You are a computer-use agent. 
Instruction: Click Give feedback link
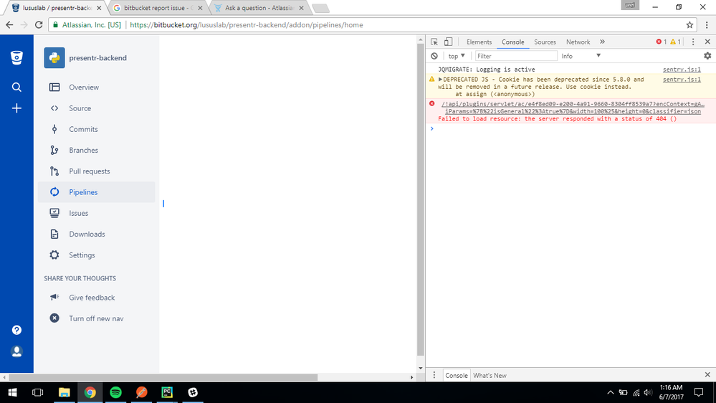coord(92,298)
